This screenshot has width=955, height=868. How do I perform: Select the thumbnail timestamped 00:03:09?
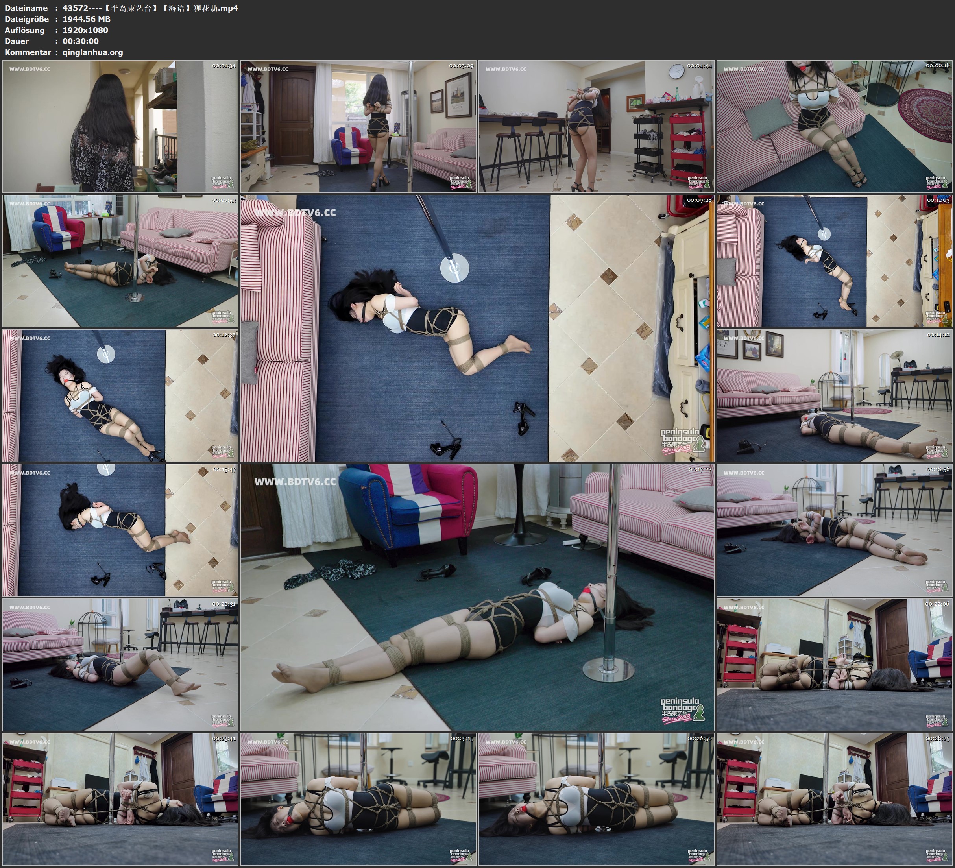(x=358, y=126)
